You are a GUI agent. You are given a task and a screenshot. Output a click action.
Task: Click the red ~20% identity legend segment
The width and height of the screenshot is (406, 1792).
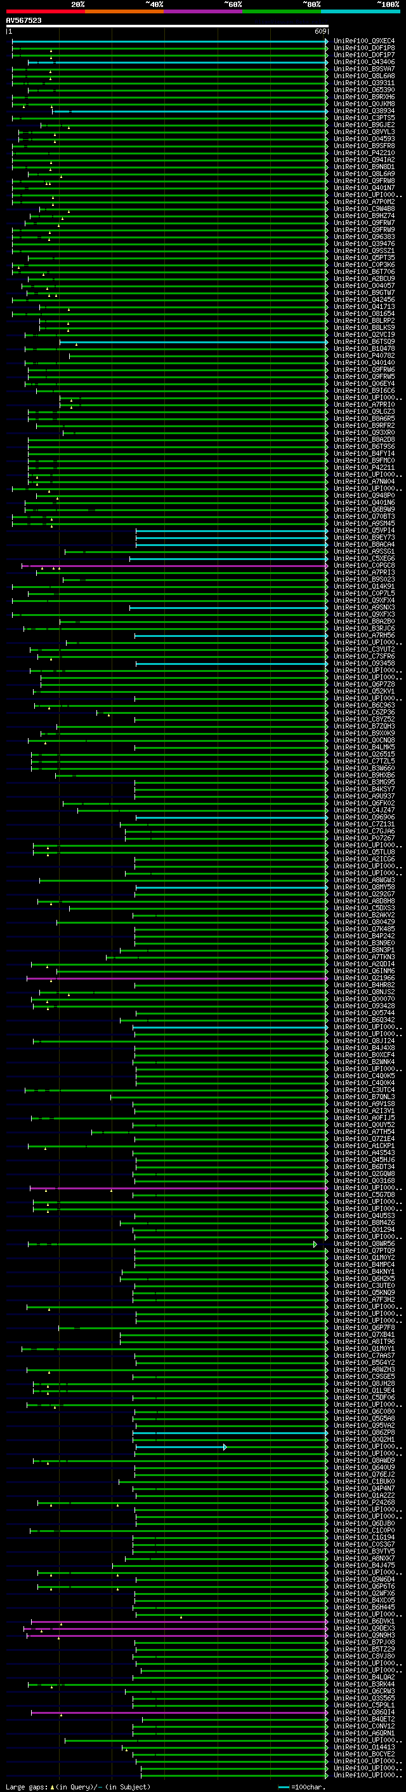[45, 11]
